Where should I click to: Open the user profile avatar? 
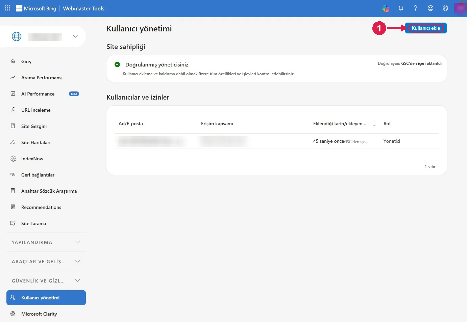click(x=460, y=8)
